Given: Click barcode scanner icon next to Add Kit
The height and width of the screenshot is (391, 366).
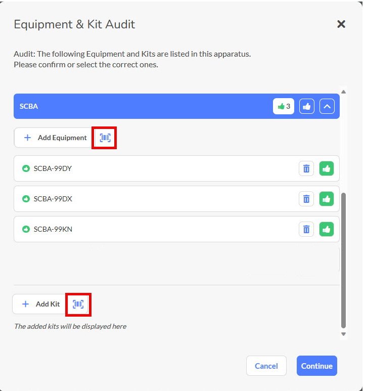Looking at the screenshot, I should coord(78,304).
